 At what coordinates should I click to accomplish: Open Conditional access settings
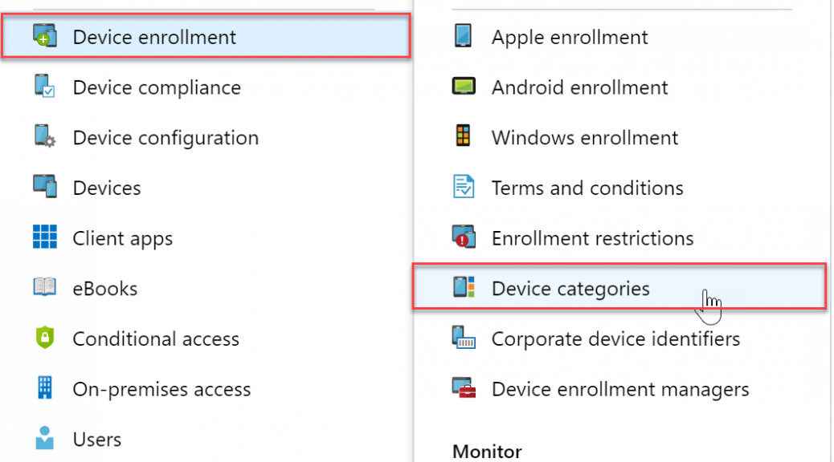pos(156,338)
